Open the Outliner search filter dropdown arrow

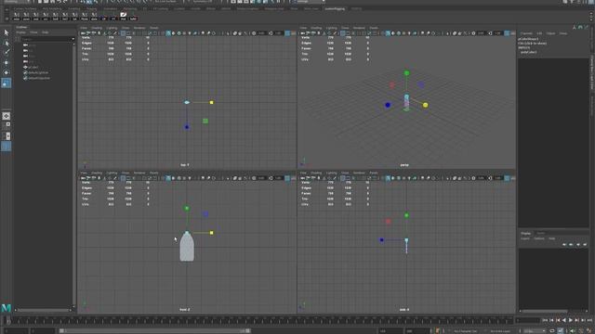point(73,39)
